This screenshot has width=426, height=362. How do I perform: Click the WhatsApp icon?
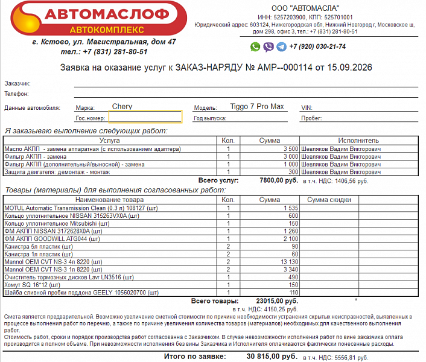tap(255, 47)
